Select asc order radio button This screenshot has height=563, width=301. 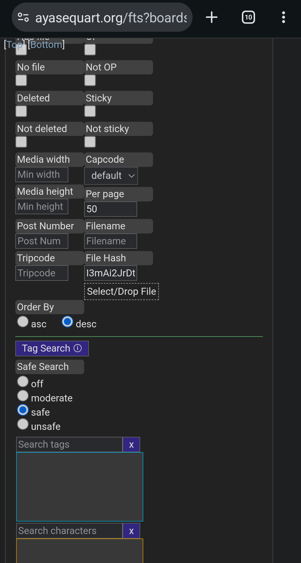tap(23, 321)
